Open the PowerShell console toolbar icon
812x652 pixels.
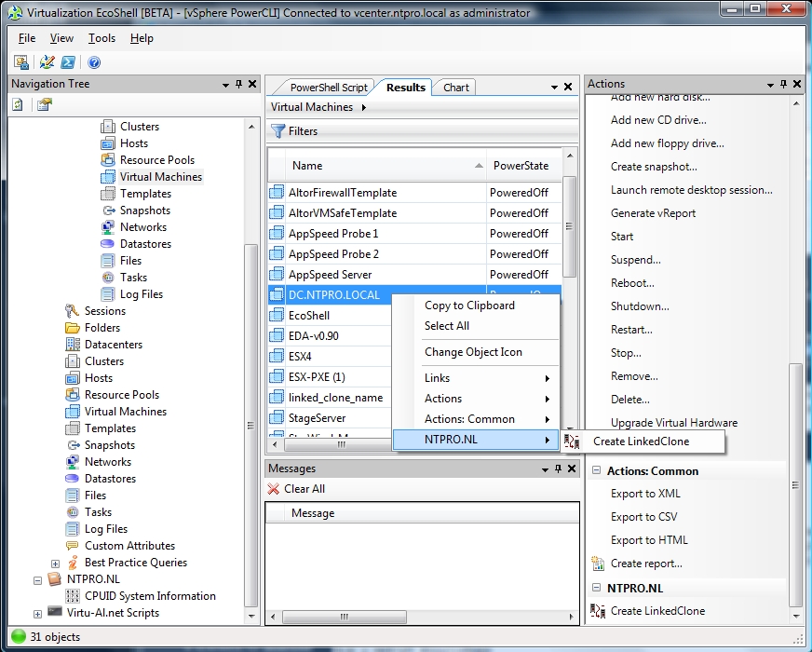click(x=68, y=62)
